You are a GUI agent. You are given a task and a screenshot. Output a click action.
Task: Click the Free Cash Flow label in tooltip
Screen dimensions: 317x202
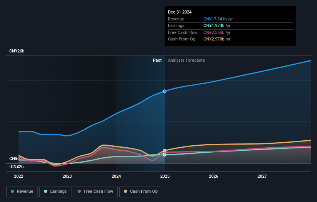click(x=183, y=32)
